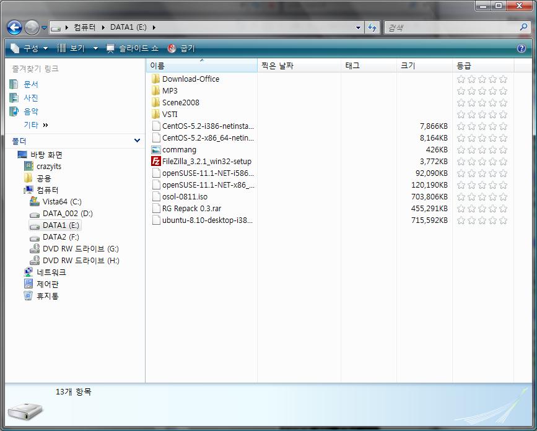Image resolution: width=537 pixels, height=431 pixels.
Task: Click the 보기 views button
Action: click(71, 48)
